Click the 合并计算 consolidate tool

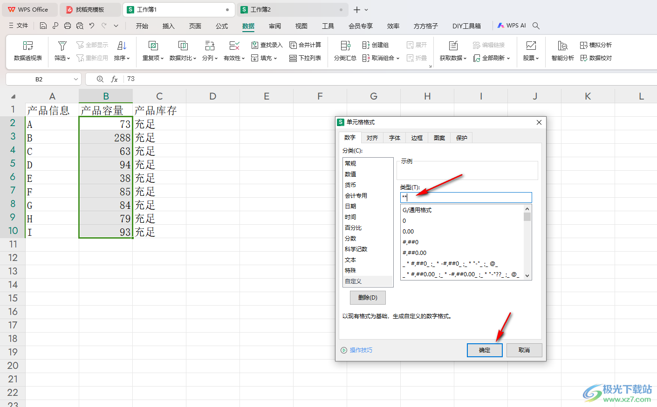[x=305, y=45]
